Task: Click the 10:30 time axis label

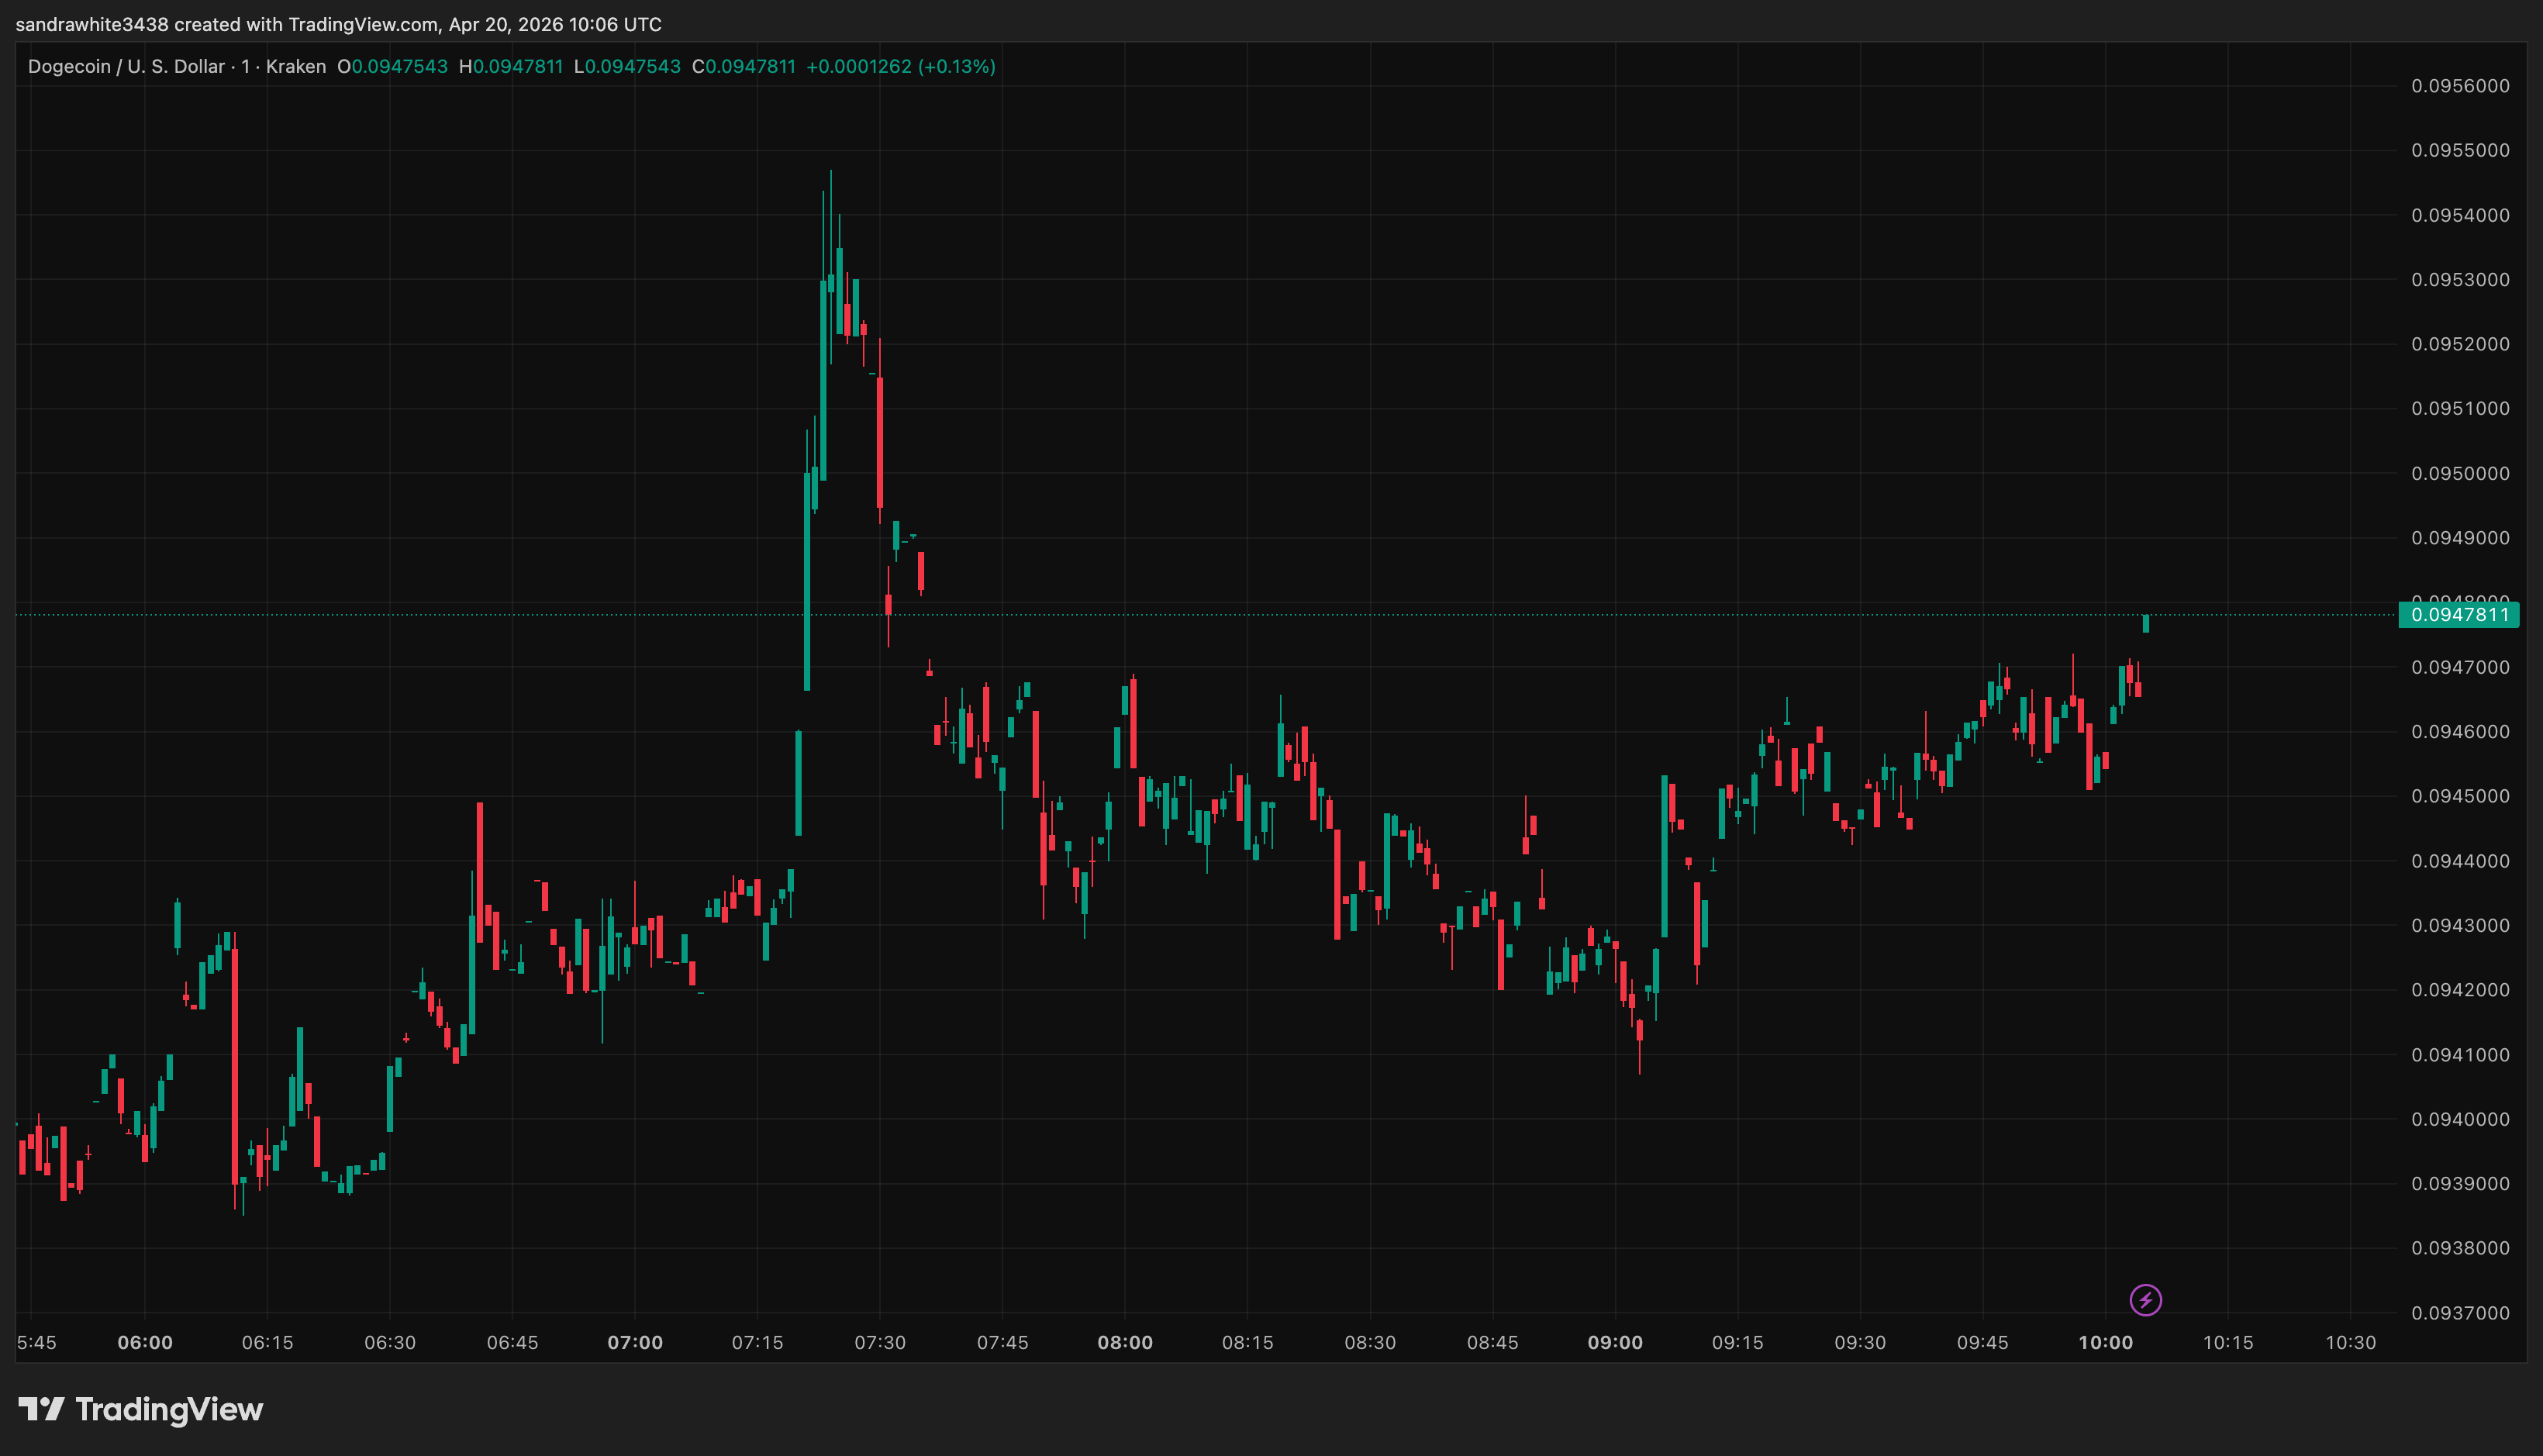Action: (2351, 1343)
